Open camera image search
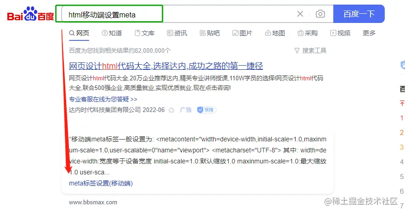405x213 pixels. [320, 14]
